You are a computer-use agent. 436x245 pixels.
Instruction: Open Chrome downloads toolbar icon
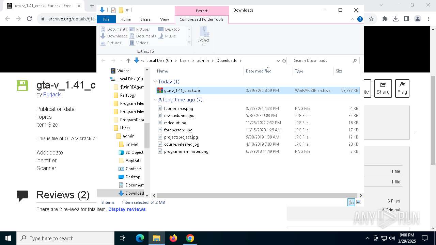click(x=396, y=19)
